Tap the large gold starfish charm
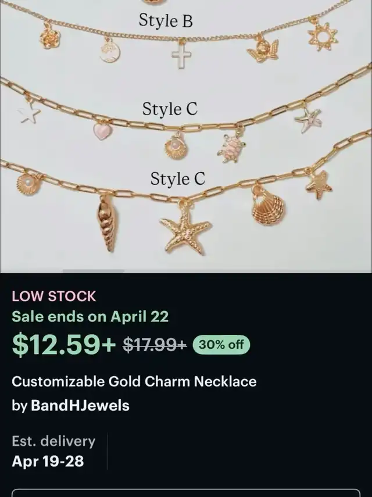 (x=185, y=229)
